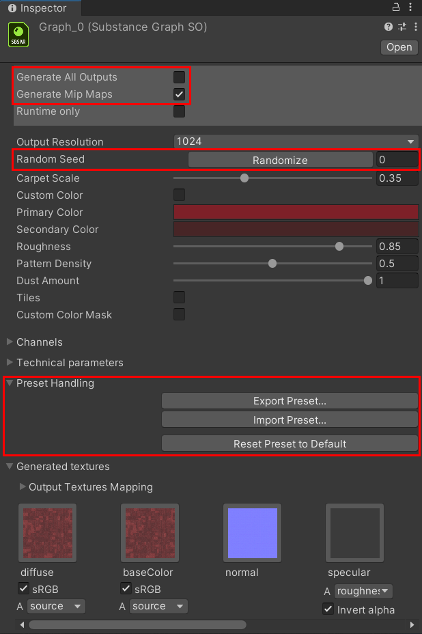Click the SBSAR asset icon
Image resolution: width=422 pixels, height=634 pixels.
click(x=19, y=35)
